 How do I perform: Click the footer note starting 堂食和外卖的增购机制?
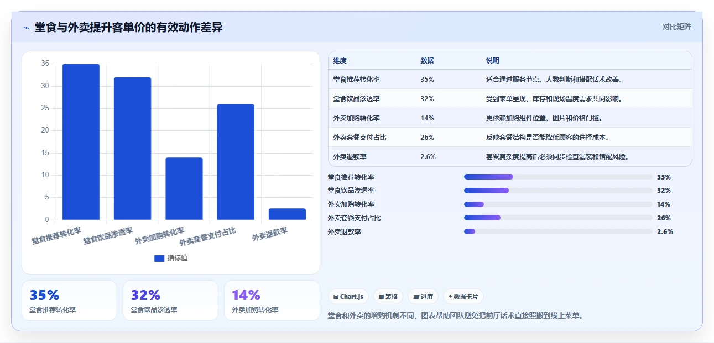(456, 316)
